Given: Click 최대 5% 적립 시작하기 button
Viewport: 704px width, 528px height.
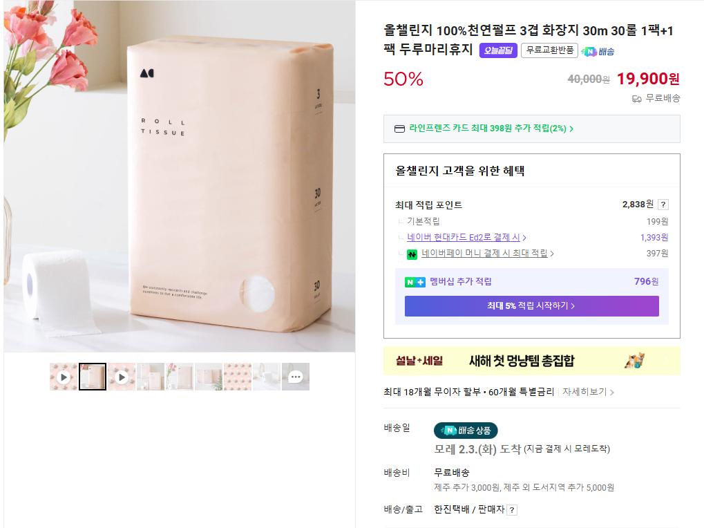Looking at the screenshot, I should pyautogui.click(x=531, y=306).
